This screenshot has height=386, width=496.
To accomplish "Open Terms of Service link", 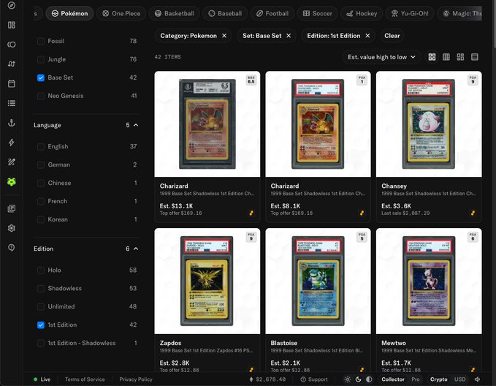I will click(85, 379).
